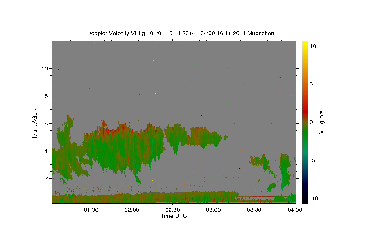Click the height axis label 8
The width and height of the screenshot is (366, 244).
[x=46, y=96]
